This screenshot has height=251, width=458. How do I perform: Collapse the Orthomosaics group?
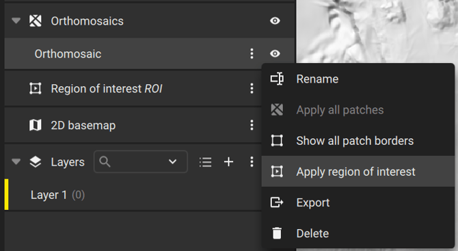16,21
